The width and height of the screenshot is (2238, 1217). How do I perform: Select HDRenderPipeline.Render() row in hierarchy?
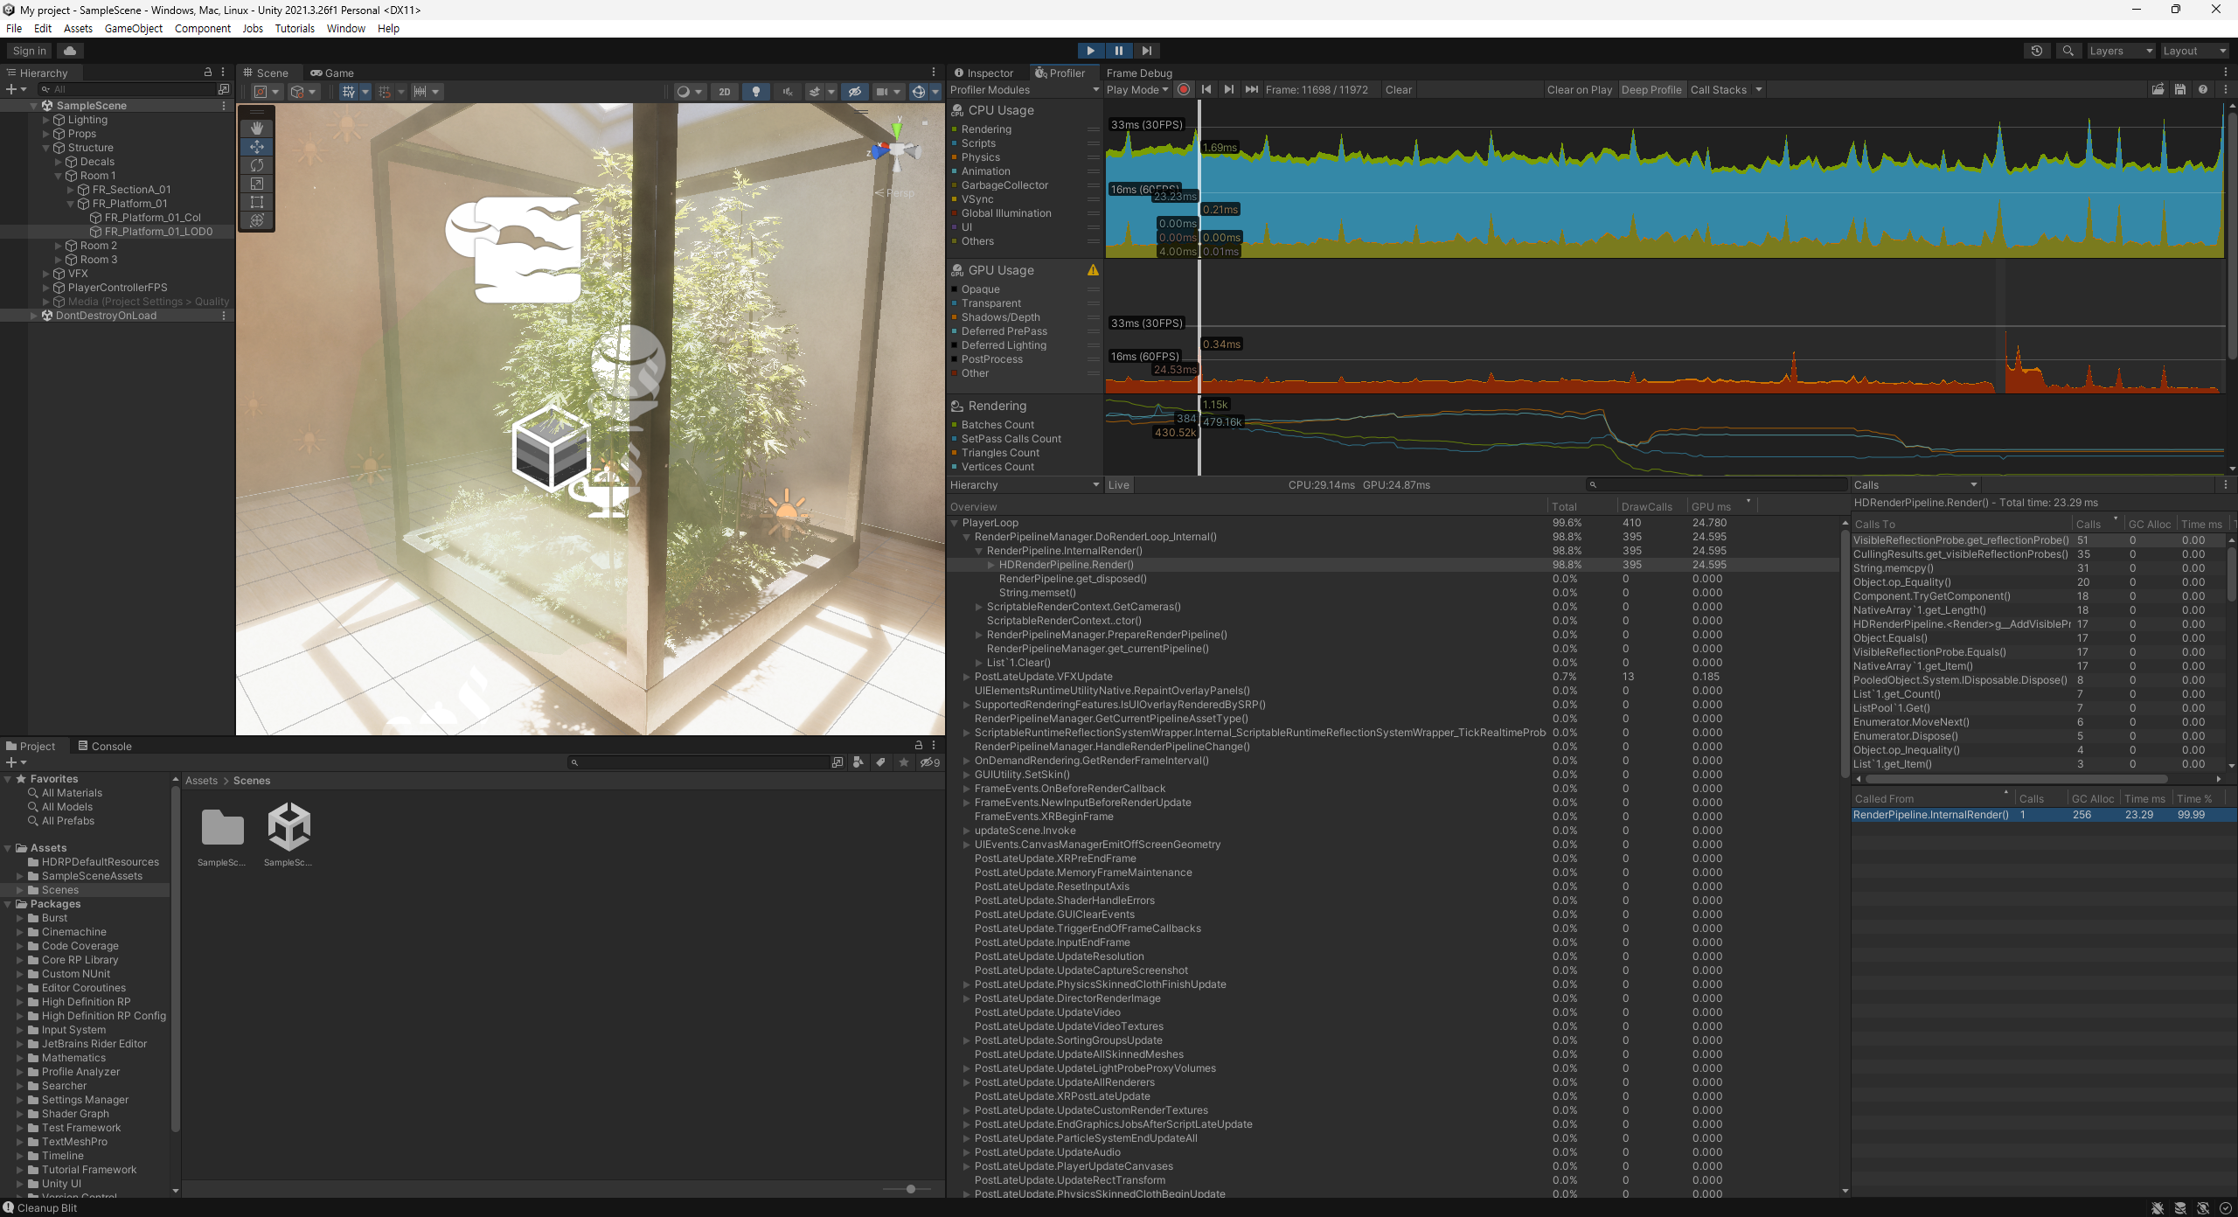coord(1066,565)
